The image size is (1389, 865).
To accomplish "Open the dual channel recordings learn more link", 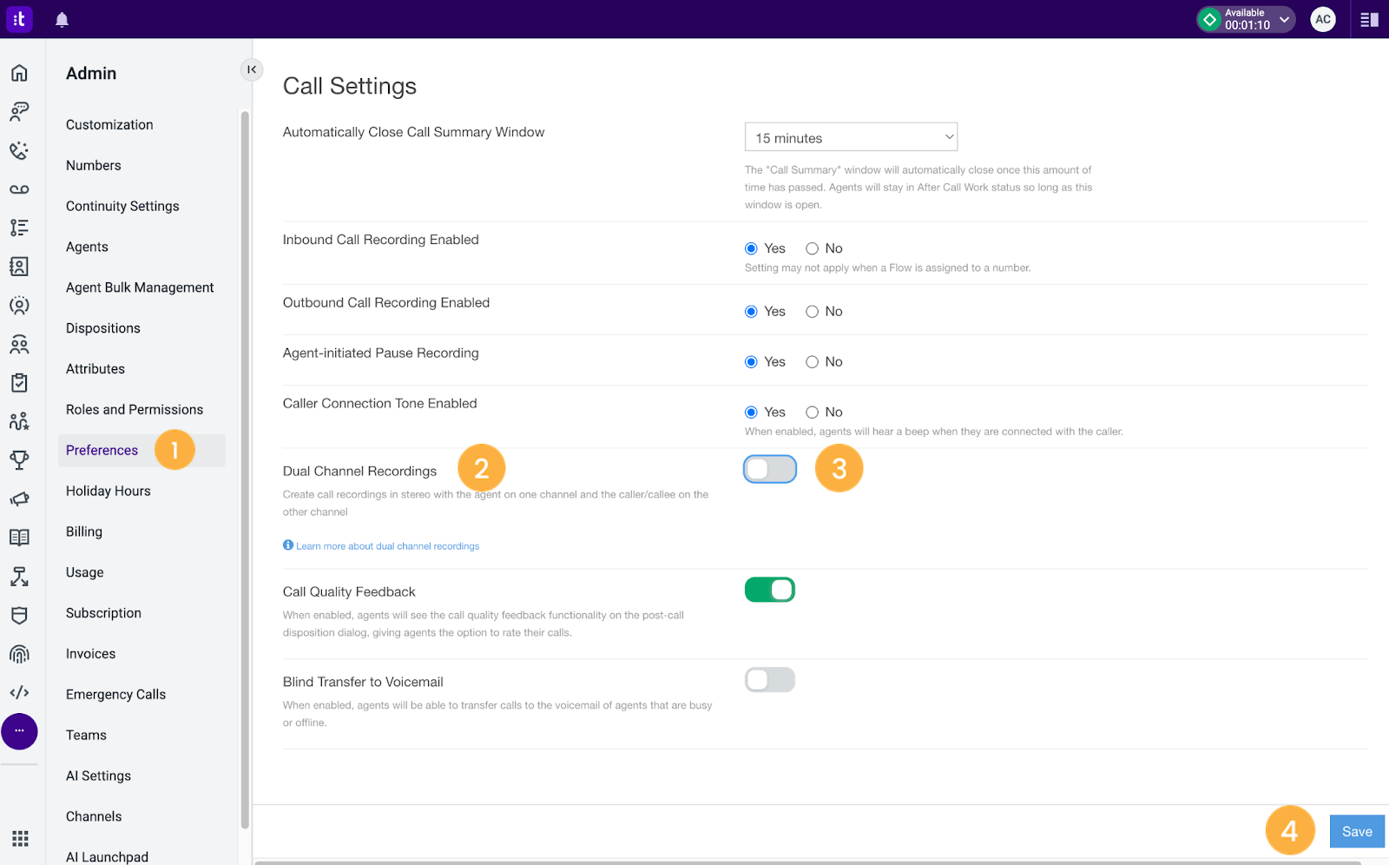I will [x=387, y=545].
